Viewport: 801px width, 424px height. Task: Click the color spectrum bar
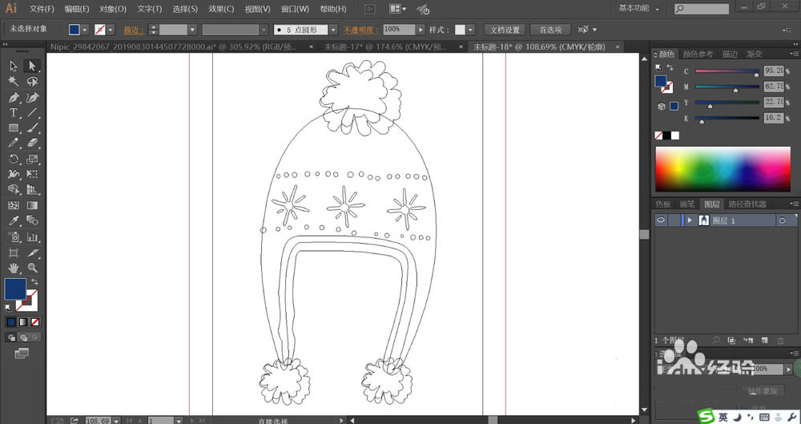pyautogui.click(x=723, y=169)
